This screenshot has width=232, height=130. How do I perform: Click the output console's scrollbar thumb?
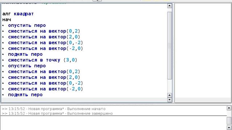tap(229, 121)
